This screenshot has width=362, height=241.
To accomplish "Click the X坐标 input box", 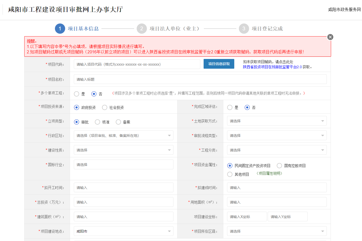I will pyautogui.click(x=247, y=217).
